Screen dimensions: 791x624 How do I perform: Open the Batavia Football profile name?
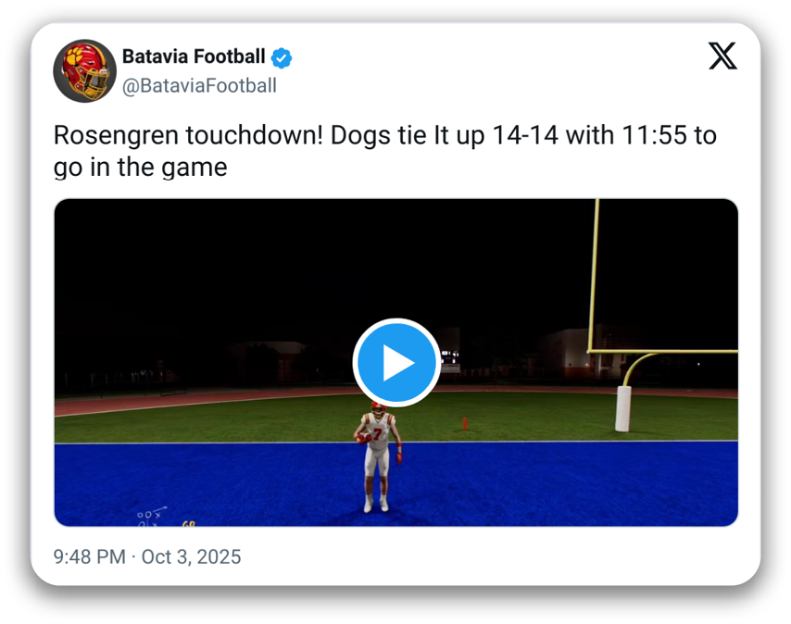tap(194, 56)
